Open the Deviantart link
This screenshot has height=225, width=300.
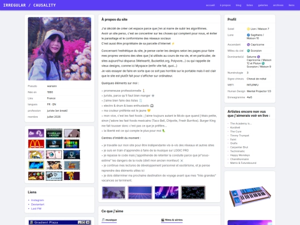[x=38, y=204]
